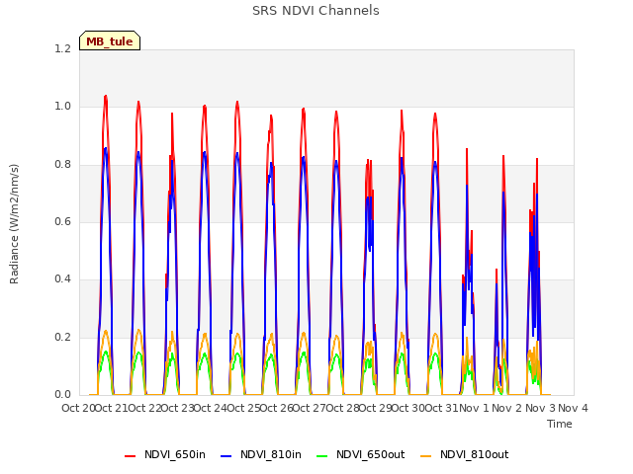Click the red NDVI_650in legend swatch
Image resolution: width=633 pixels, height=474 pixels.
point(130,456)
